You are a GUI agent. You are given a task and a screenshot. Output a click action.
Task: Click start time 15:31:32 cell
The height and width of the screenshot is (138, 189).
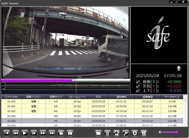121,102
